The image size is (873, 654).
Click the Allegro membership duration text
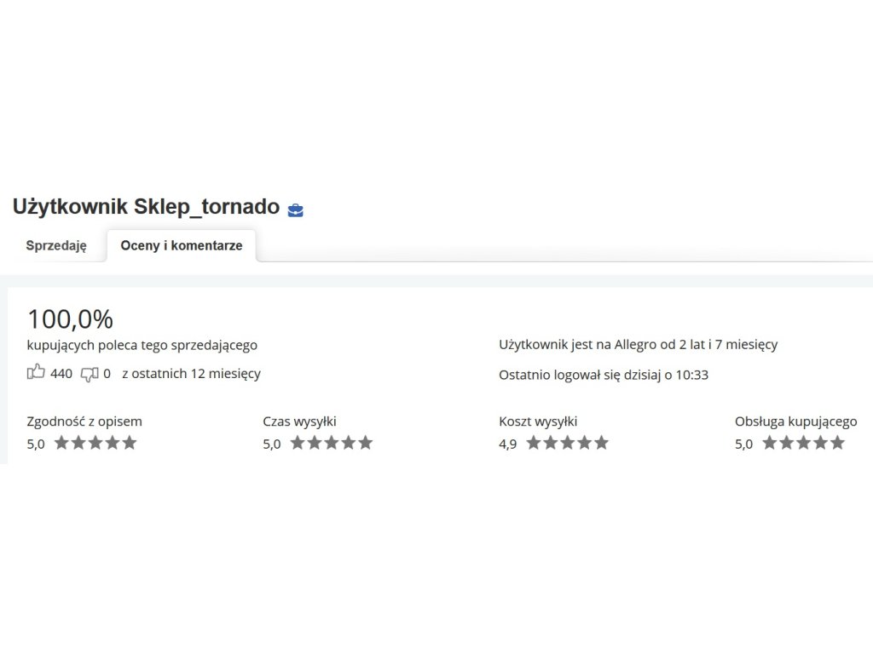coord(638,344)
